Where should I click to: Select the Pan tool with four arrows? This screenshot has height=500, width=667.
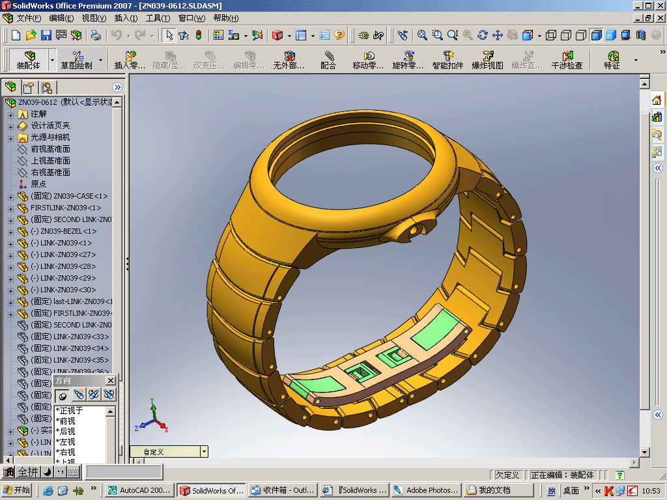(497, 35)
